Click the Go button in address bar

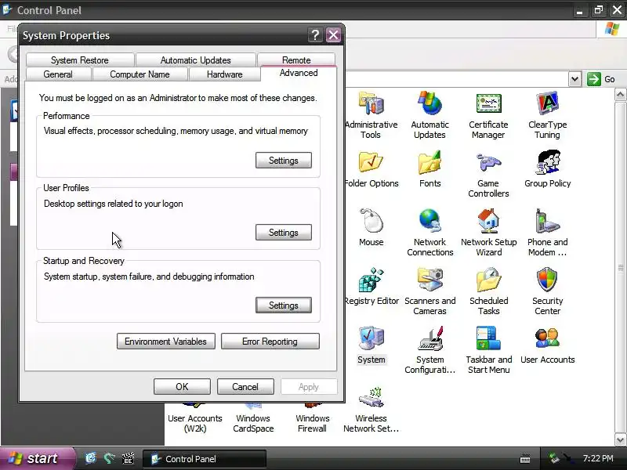click(601, 79)
